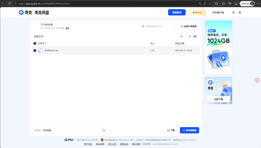This screenshot has height=148, width=261.
Task: Click the 转存至 夸克网盘 destination field
Action: coord(70,130)
